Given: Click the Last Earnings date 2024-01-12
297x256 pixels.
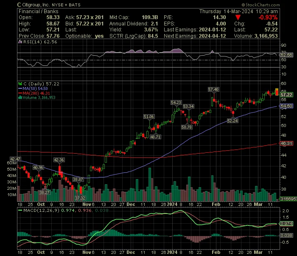Looking at the screenshot, I should tap(212, 30).
